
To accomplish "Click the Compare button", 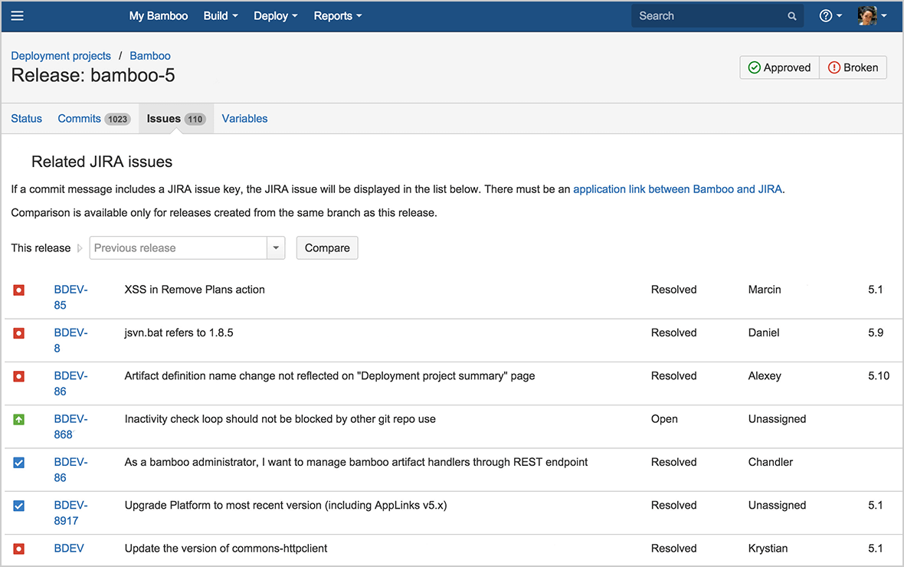I will coord(327,247).
